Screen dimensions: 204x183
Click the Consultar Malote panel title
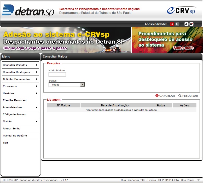tap(55, 56)
